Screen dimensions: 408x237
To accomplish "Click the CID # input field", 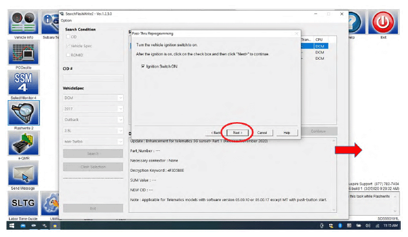I will (x=93, y=78).
